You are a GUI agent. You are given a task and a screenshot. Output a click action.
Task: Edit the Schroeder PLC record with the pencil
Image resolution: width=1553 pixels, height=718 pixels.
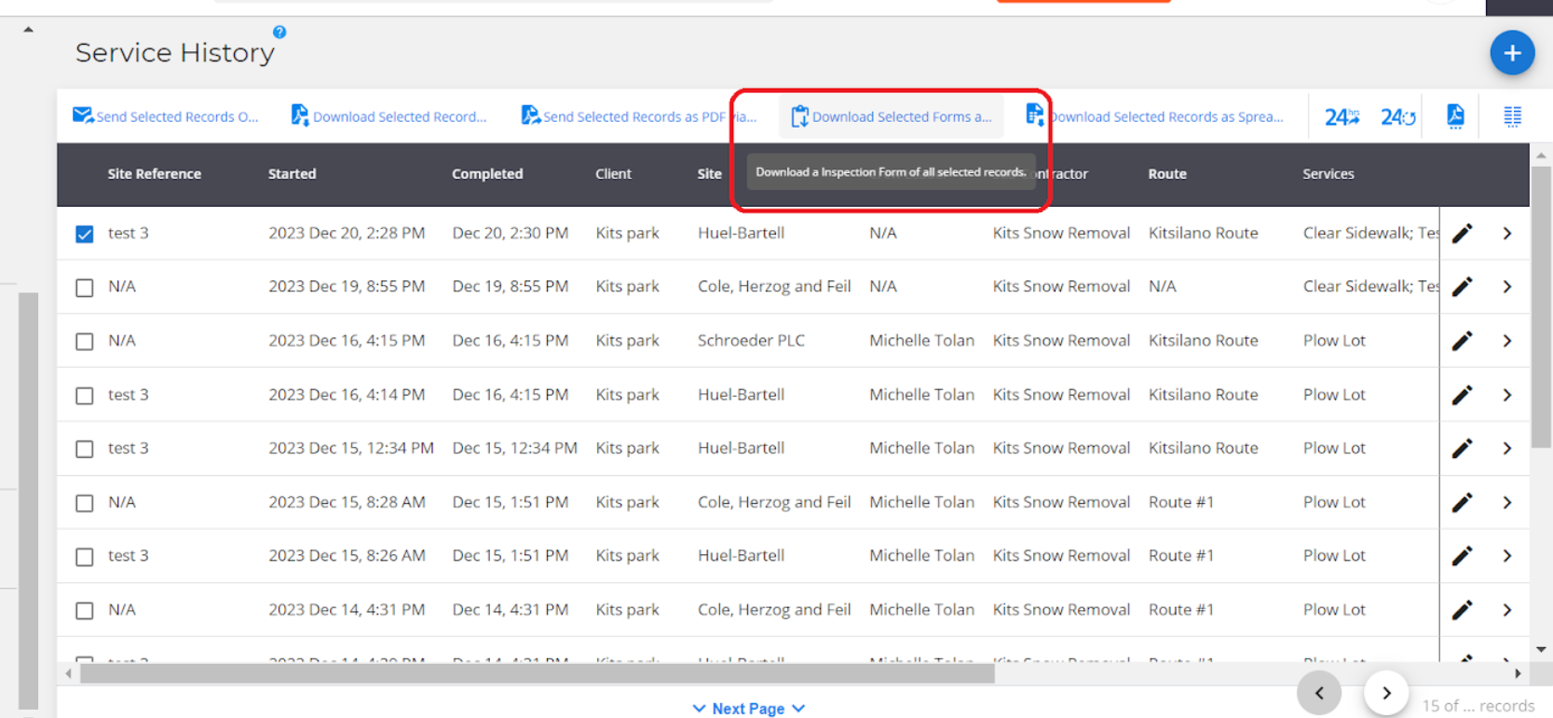pyautogui.click(x=1462, y=341)
